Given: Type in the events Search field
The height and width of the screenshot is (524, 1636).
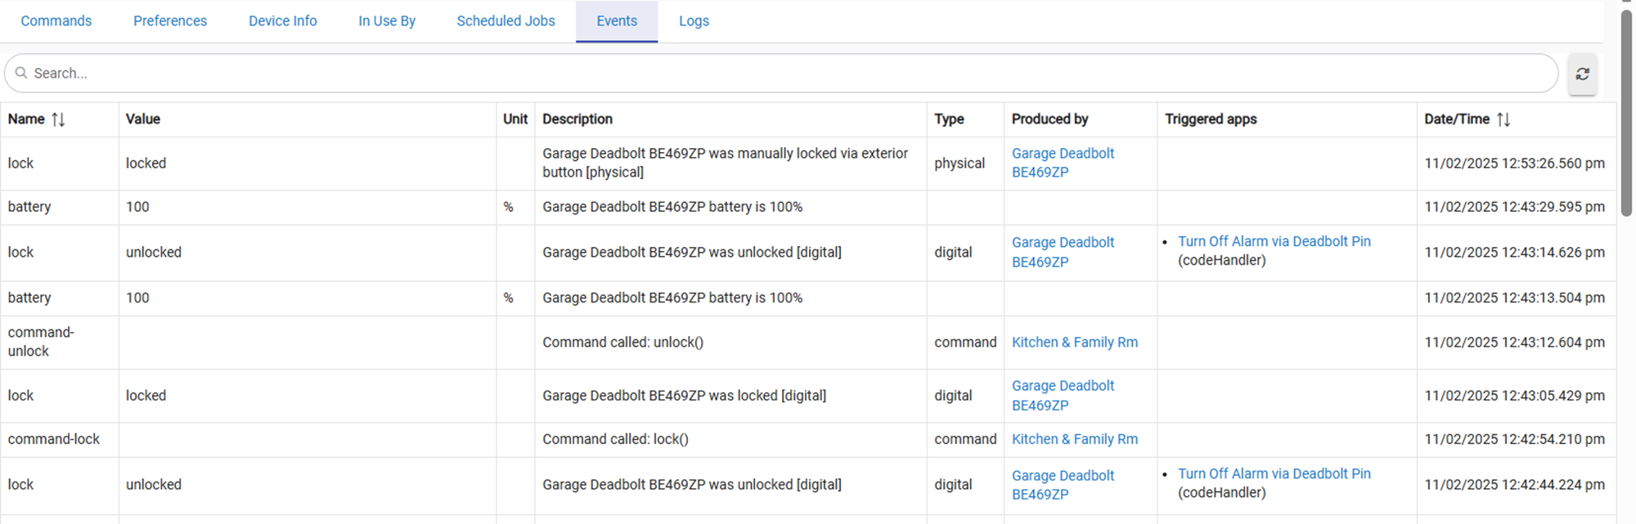Looking at the screenshot, I should (785, 74).
